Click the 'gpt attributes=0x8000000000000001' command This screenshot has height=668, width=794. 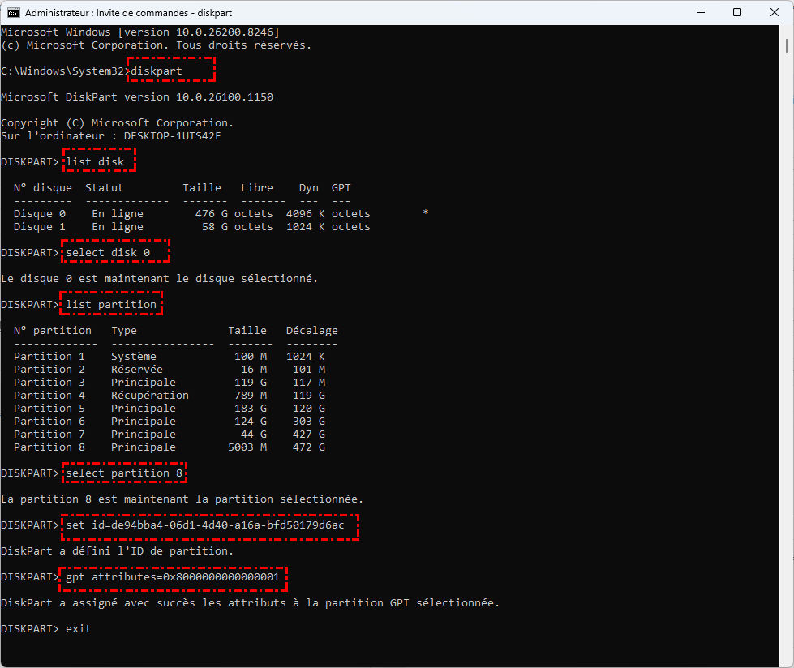[173, 577]
